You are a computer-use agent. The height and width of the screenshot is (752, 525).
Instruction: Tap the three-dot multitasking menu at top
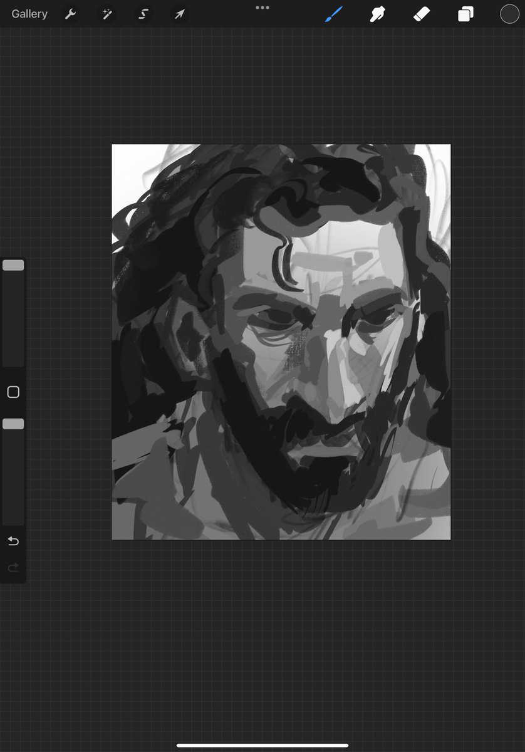(x=262, y=8)
